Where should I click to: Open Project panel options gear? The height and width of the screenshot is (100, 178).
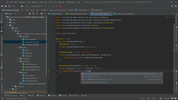(x=41, y=14)
